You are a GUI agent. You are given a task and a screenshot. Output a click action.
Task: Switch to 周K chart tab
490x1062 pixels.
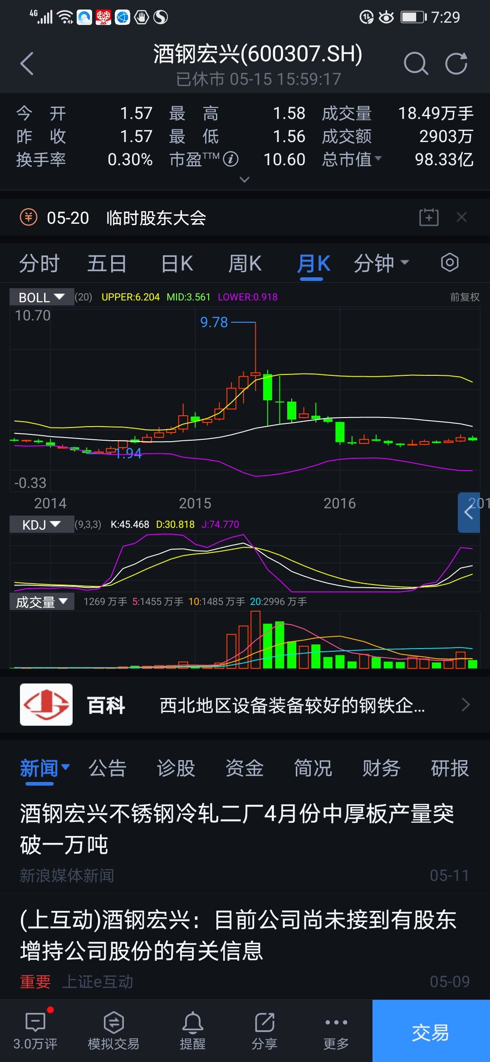(x=245, y=263)
